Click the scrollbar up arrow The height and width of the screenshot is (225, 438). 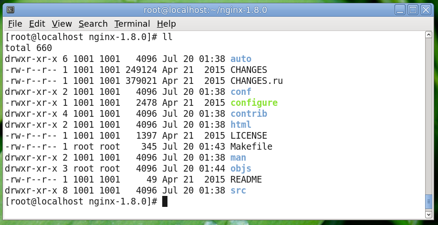428,35
